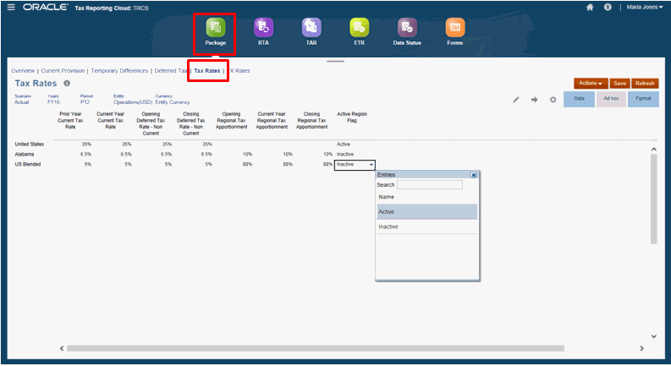Select the Data panel button
Image resolution: width=671 pixels, height=366 pixels.
[x=579, y=99]
